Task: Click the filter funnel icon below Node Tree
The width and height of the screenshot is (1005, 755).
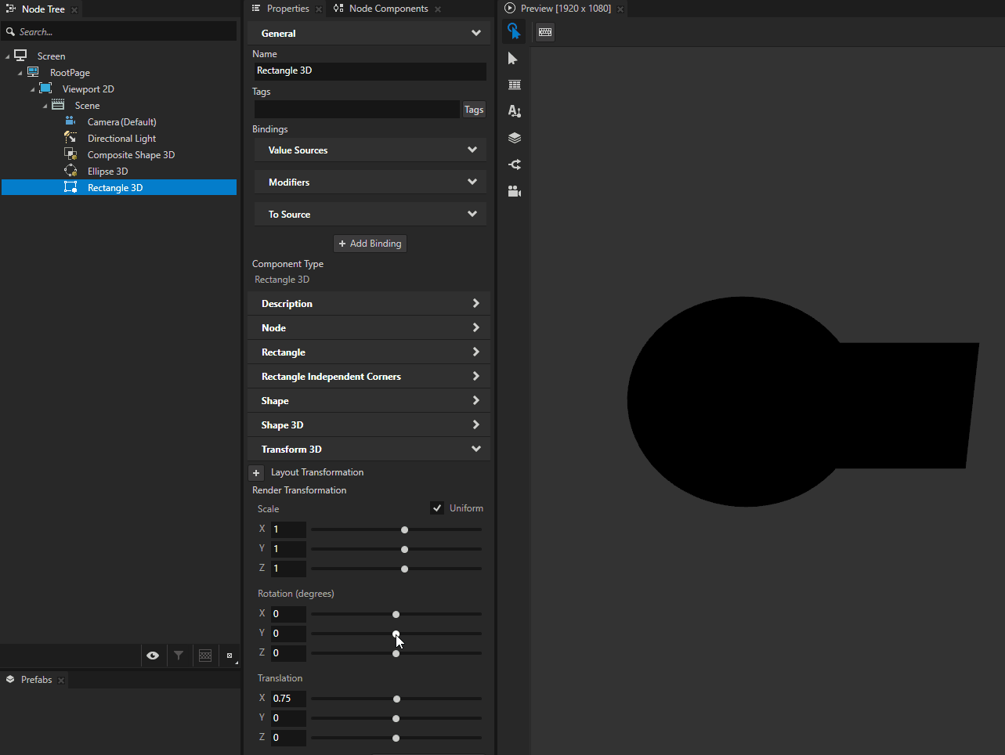Action: pyautogui.click(x=179, y=656)
